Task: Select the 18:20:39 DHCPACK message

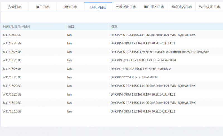Action: pos(153,86)
